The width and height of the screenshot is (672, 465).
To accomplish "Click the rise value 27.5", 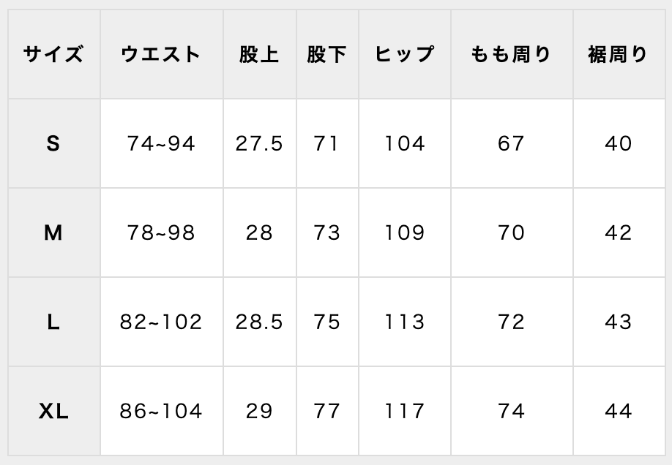I will (x=259, y=143).
